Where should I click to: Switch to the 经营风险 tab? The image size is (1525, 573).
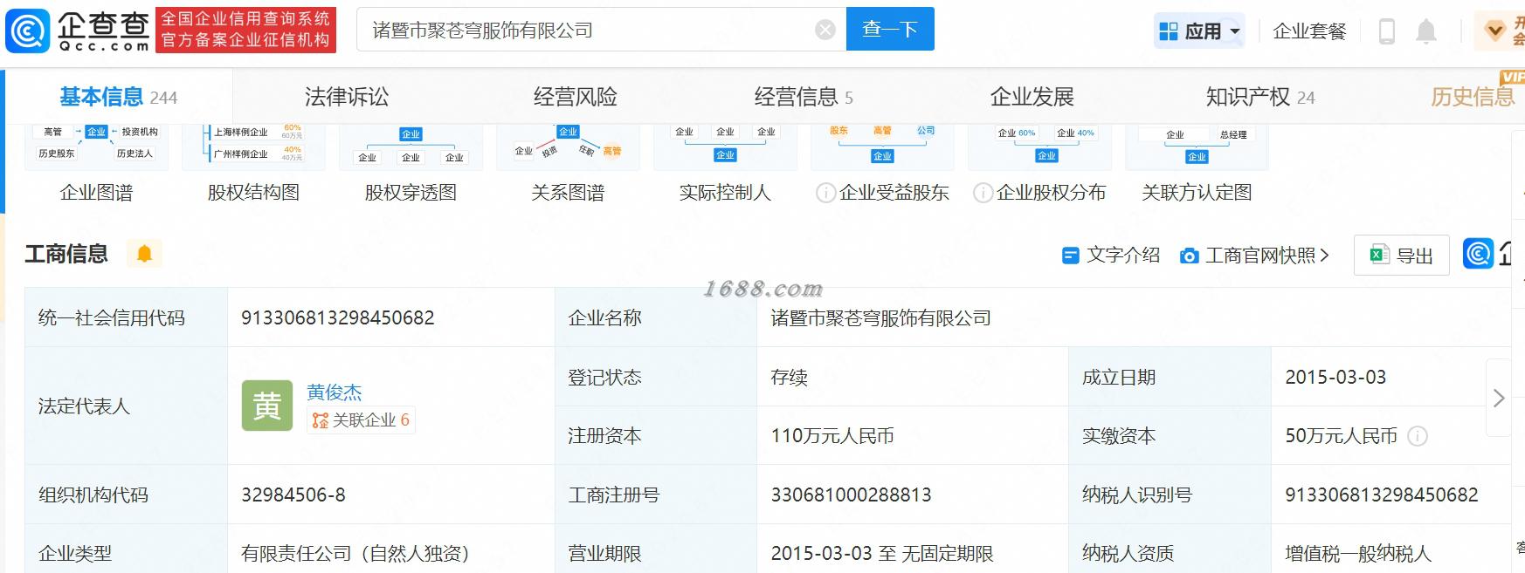coord(576,97)
